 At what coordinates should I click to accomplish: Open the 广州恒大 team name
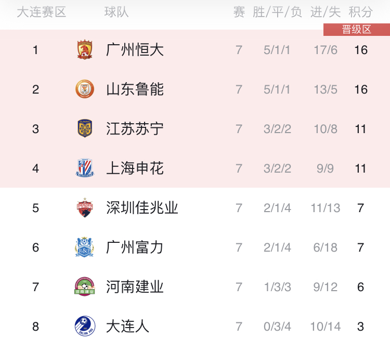tap(135, 50)
